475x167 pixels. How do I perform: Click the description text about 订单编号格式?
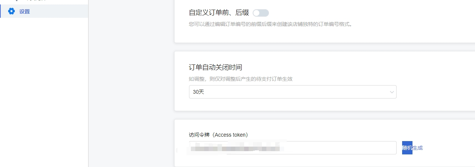[x=270, y=24]
